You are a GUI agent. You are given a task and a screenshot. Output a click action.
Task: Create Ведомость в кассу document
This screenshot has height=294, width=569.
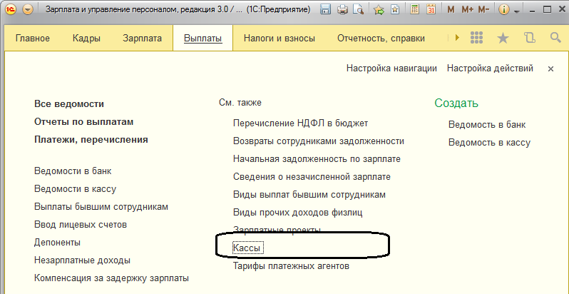coord(490,142)
